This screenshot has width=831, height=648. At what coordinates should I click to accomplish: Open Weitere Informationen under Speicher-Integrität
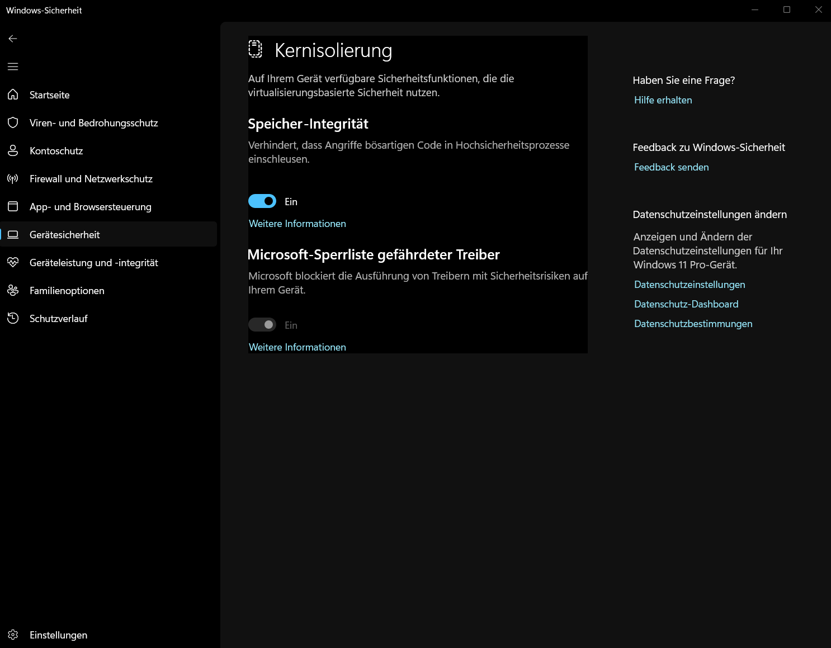tap(298, 224)
